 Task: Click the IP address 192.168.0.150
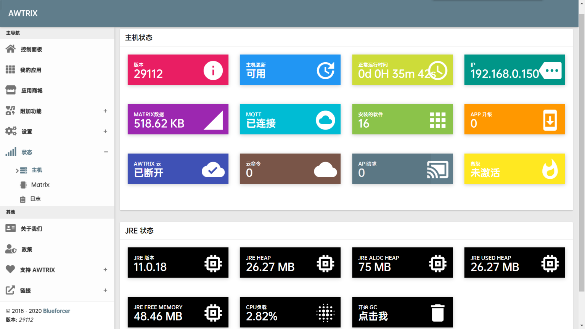pyautogui.click(x=505, y=74)
